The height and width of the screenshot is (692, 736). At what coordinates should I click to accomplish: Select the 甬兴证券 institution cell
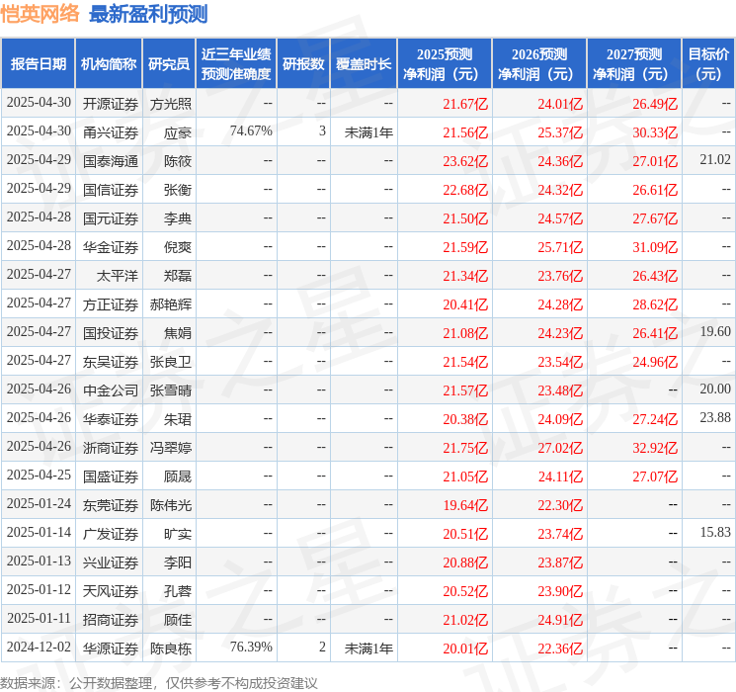click(x=111, y=132)
